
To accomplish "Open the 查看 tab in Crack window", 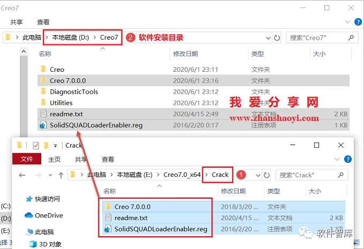I will [x=108, y=160].
